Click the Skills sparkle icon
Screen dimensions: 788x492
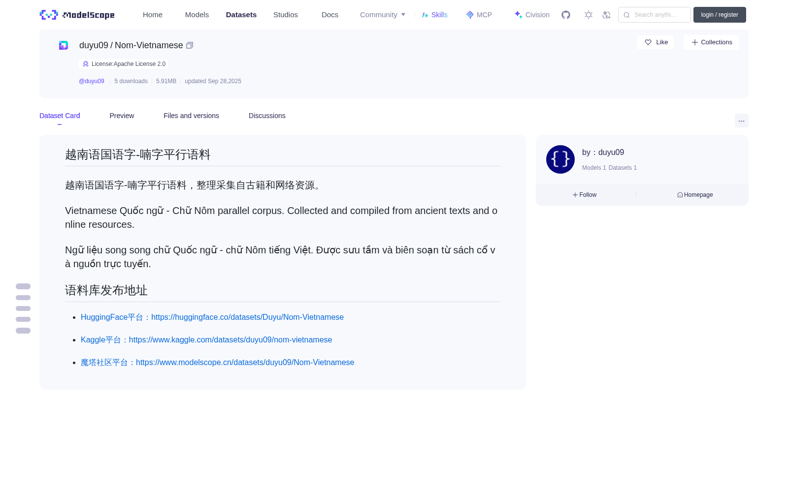pyautogui.click(x=425, y=15)
